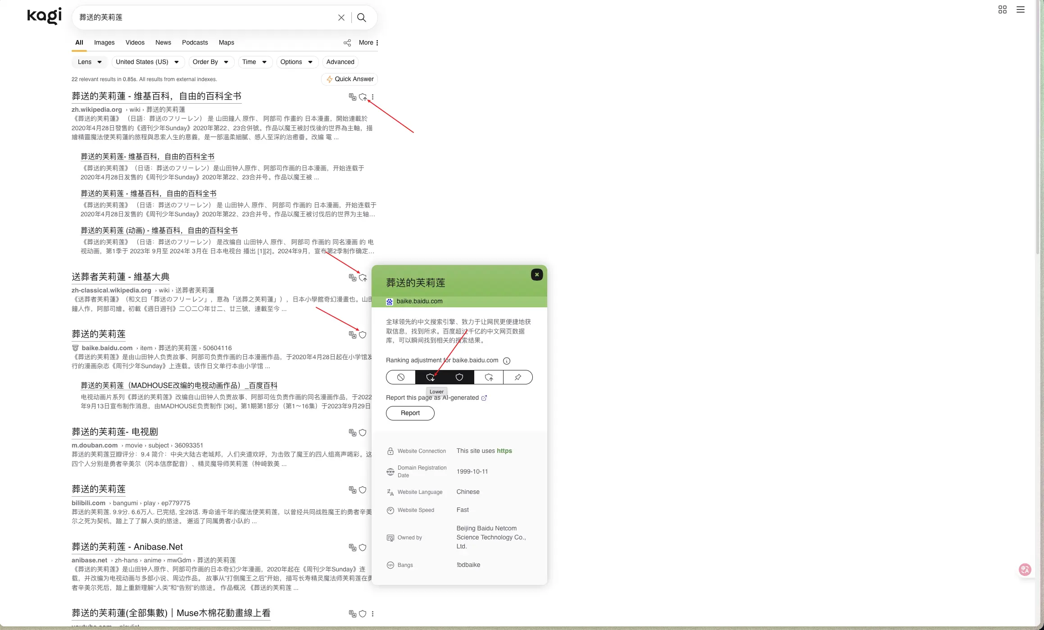The image size is (1044, 630).
Task: Close the baike.baidu.com site info popup
Action: click(536, 274)
